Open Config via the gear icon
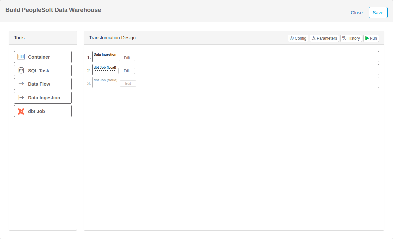 pyautogui.click(x=292, y=38)
